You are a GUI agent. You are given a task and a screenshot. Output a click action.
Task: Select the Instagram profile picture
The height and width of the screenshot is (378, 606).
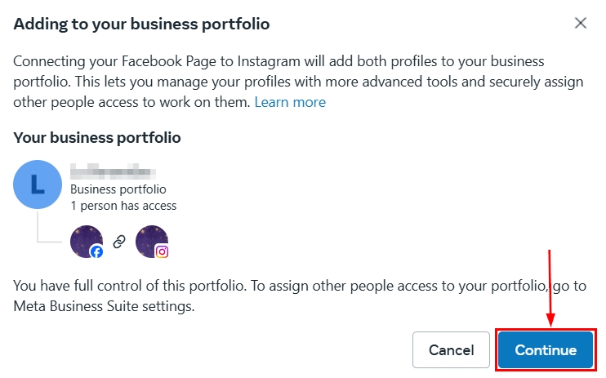150,239
